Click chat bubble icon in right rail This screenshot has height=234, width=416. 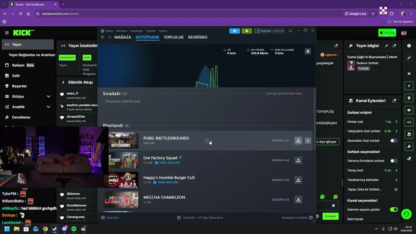[409, 110]
